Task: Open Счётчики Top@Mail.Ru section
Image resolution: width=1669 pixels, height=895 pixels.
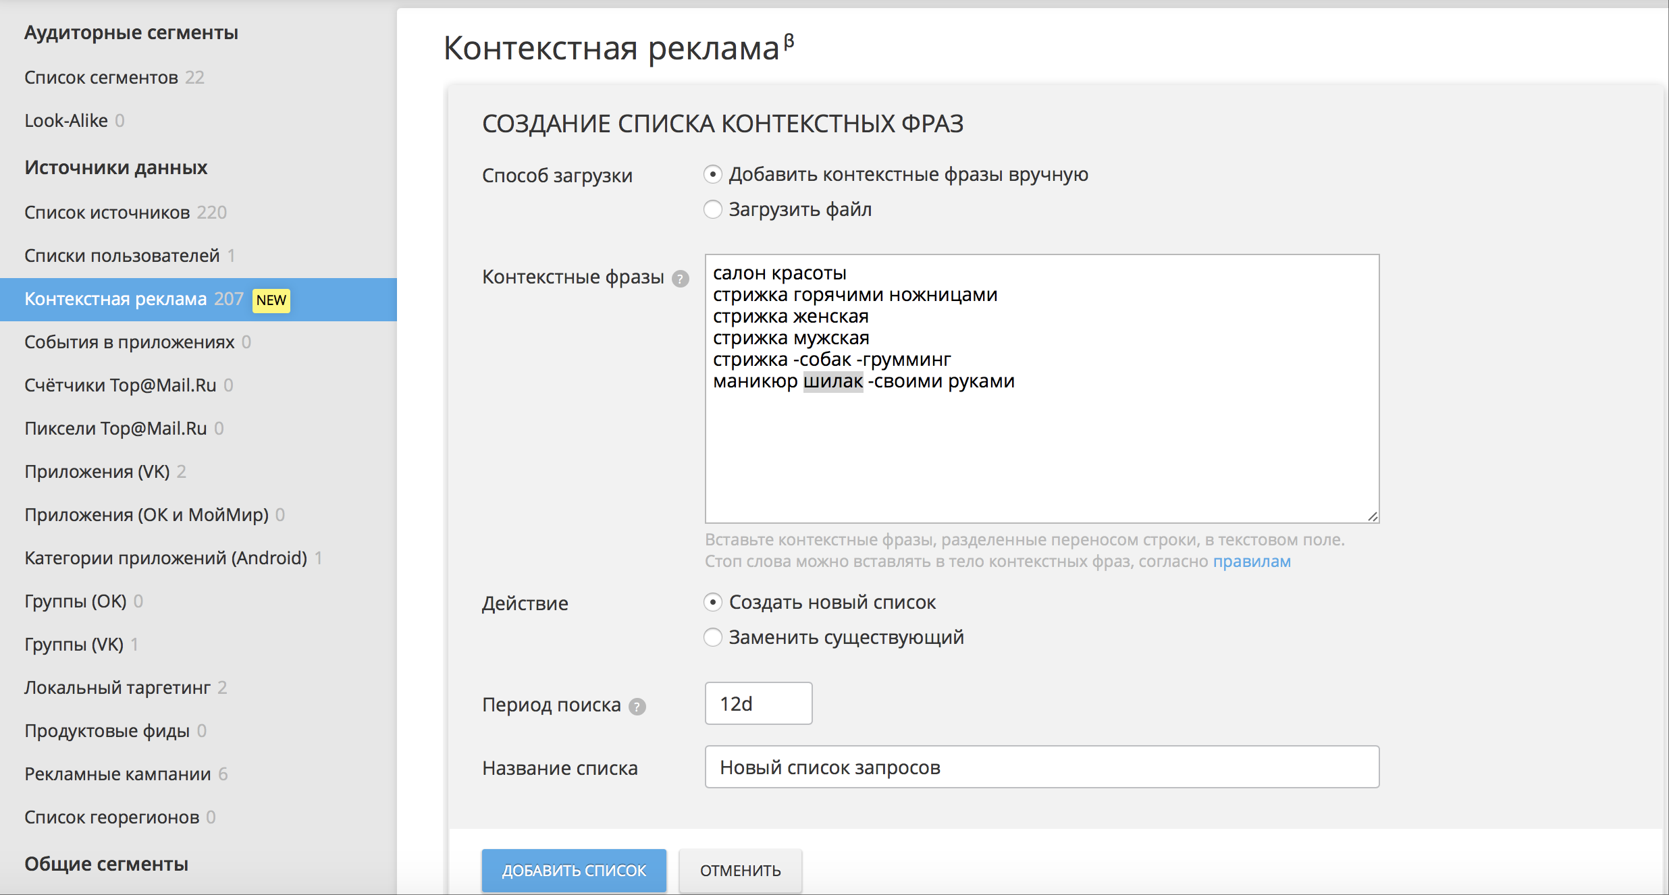Action: click(120, 385)
